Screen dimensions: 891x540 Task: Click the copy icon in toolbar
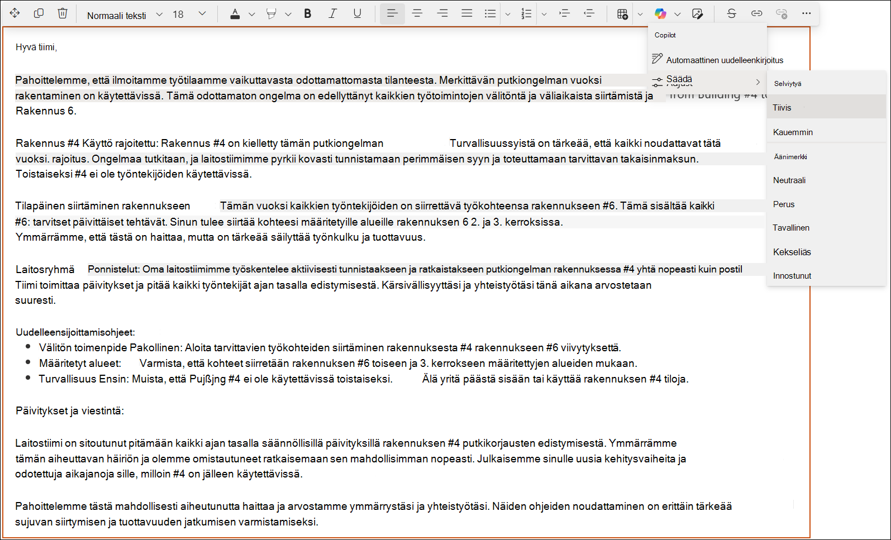(x=39, y=13)
